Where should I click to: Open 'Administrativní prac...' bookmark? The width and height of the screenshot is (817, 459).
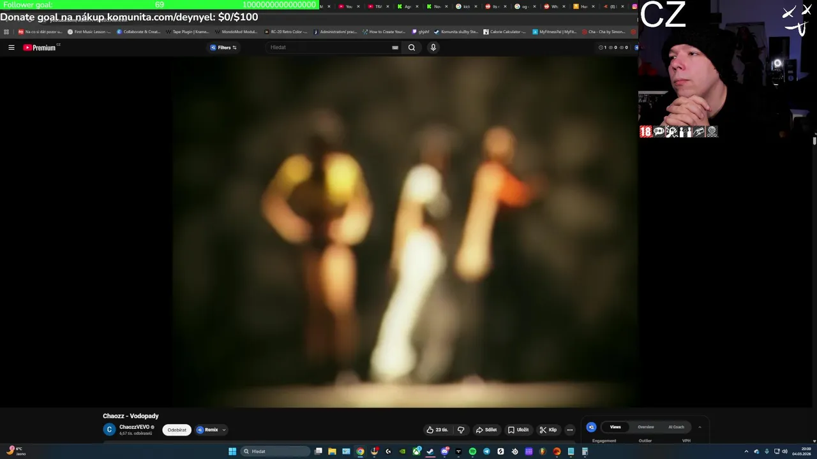[335, 31]
